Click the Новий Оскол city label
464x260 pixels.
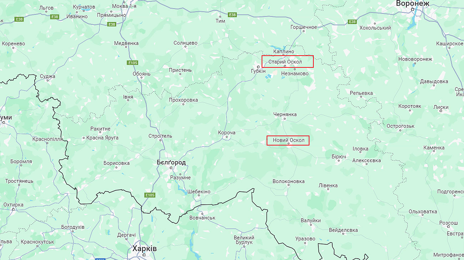(288, 140)
